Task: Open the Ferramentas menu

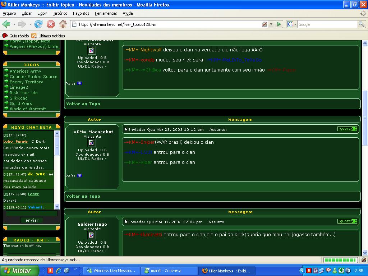Action: [106, 13]
